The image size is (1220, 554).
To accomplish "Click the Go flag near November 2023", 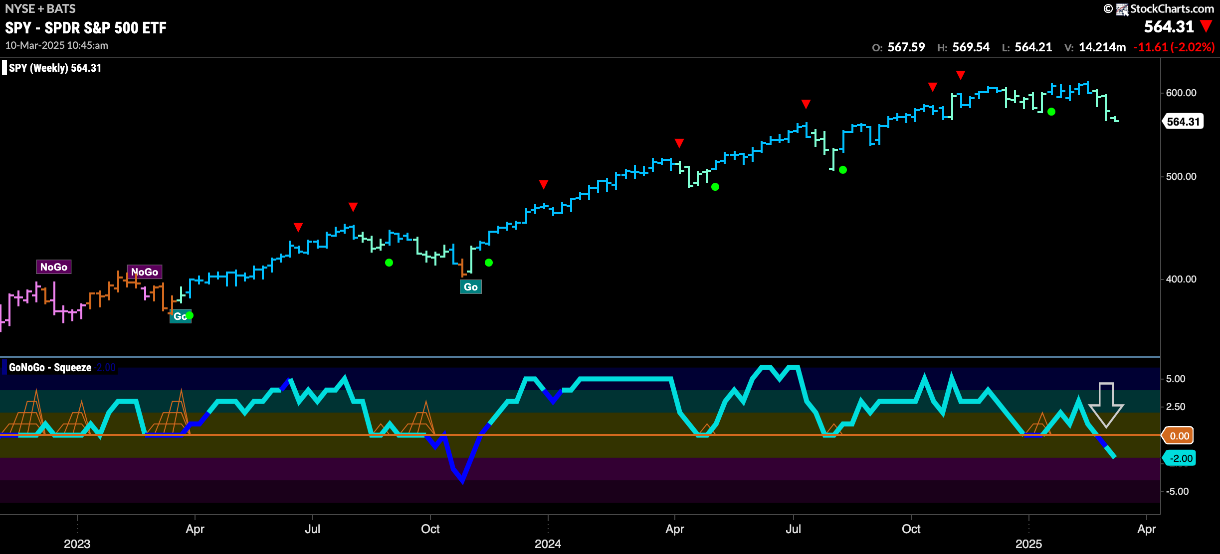I will click(470, 287).
